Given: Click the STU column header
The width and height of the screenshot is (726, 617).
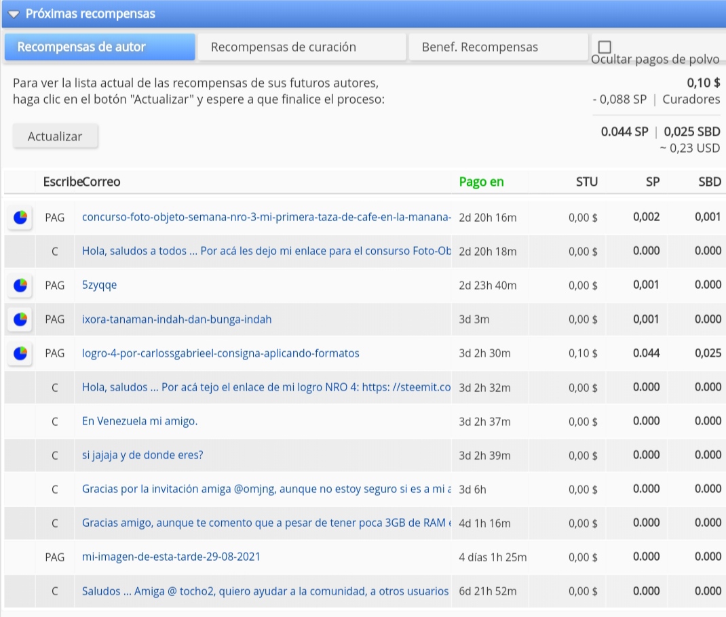Looking at the screenshot, I should (587, 182).
